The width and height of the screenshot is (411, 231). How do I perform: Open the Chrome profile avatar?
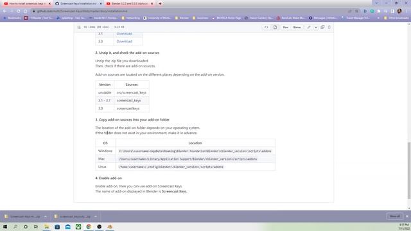pos(399,11)
